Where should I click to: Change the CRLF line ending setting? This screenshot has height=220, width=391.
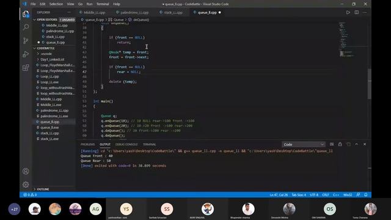[x=326, y=194]
